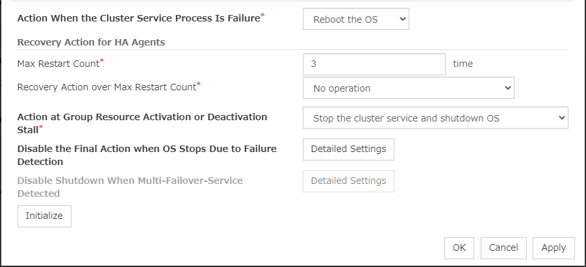The height and width of the screenshot is (267, 586).
Task: Click the chevron arrow of Stall action dropdown
Action: (x=561, y=118)
